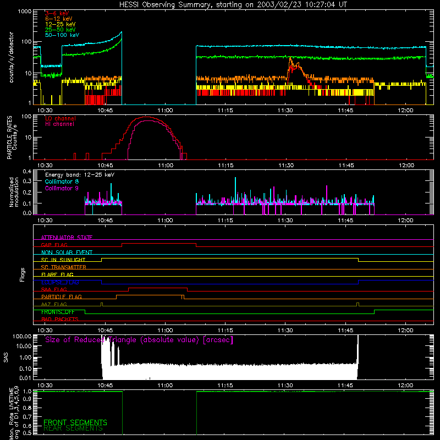Click 'Energy band: 12-25 keV' annotation
The width and height of the screenshot is (440, 440).
click(x=80, y=175)
